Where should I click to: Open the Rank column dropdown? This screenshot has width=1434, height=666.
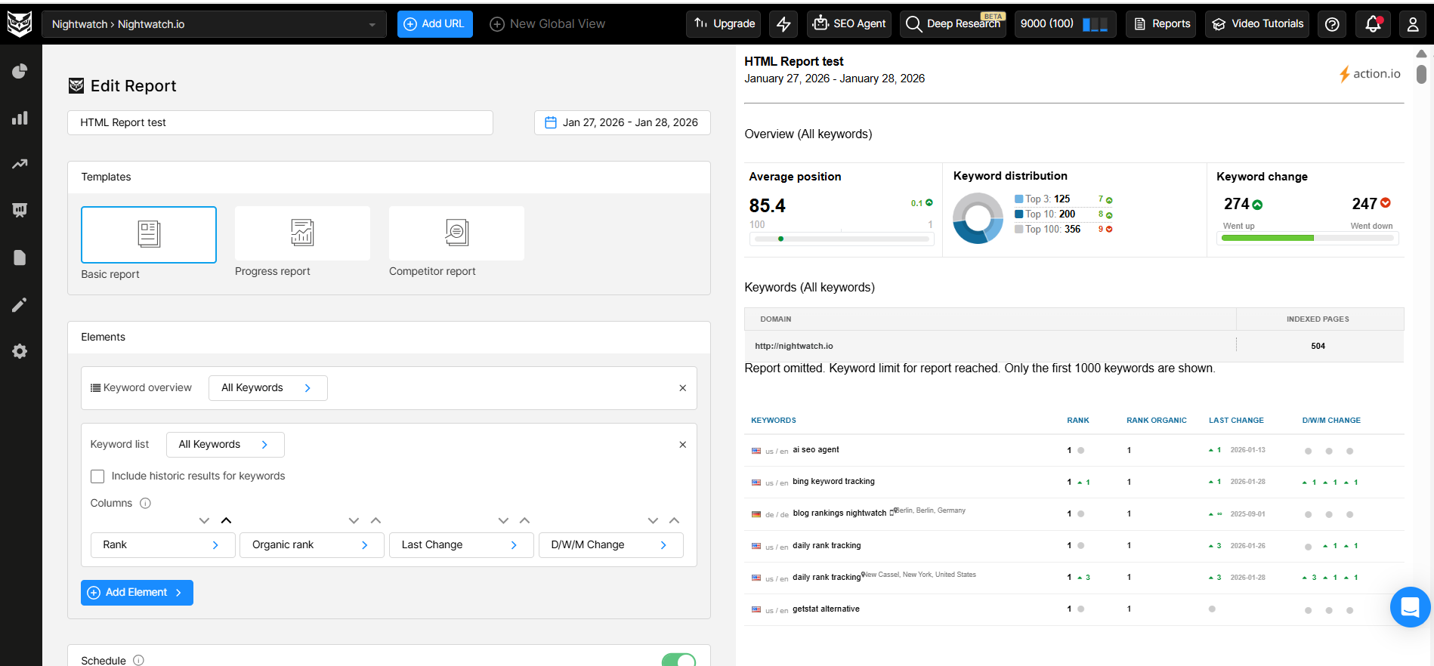tap(163, 545)
